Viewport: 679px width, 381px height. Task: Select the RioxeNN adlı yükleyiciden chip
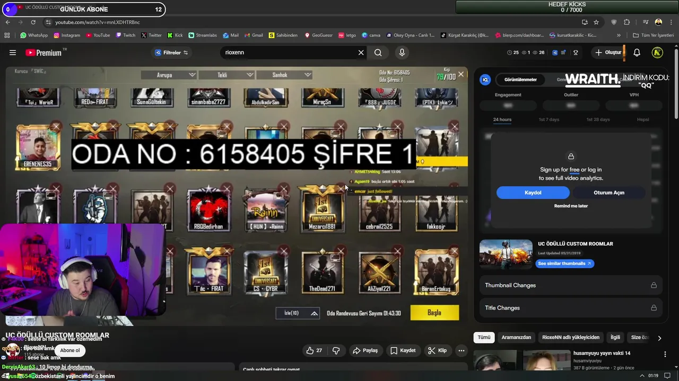571,337
